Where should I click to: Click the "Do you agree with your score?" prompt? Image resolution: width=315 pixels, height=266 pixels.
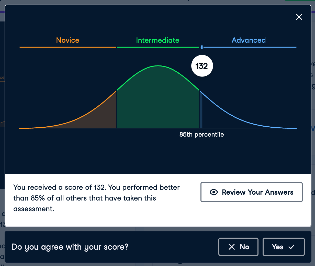(x=70, y=247)
